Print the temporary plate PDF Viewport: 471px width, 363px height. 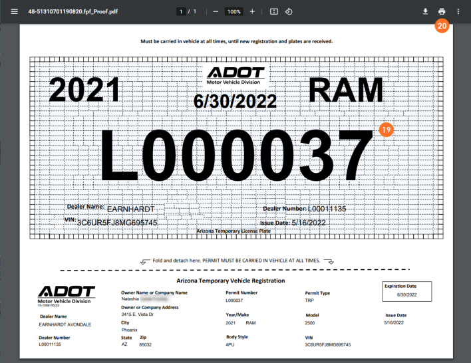tap(442, 12)
